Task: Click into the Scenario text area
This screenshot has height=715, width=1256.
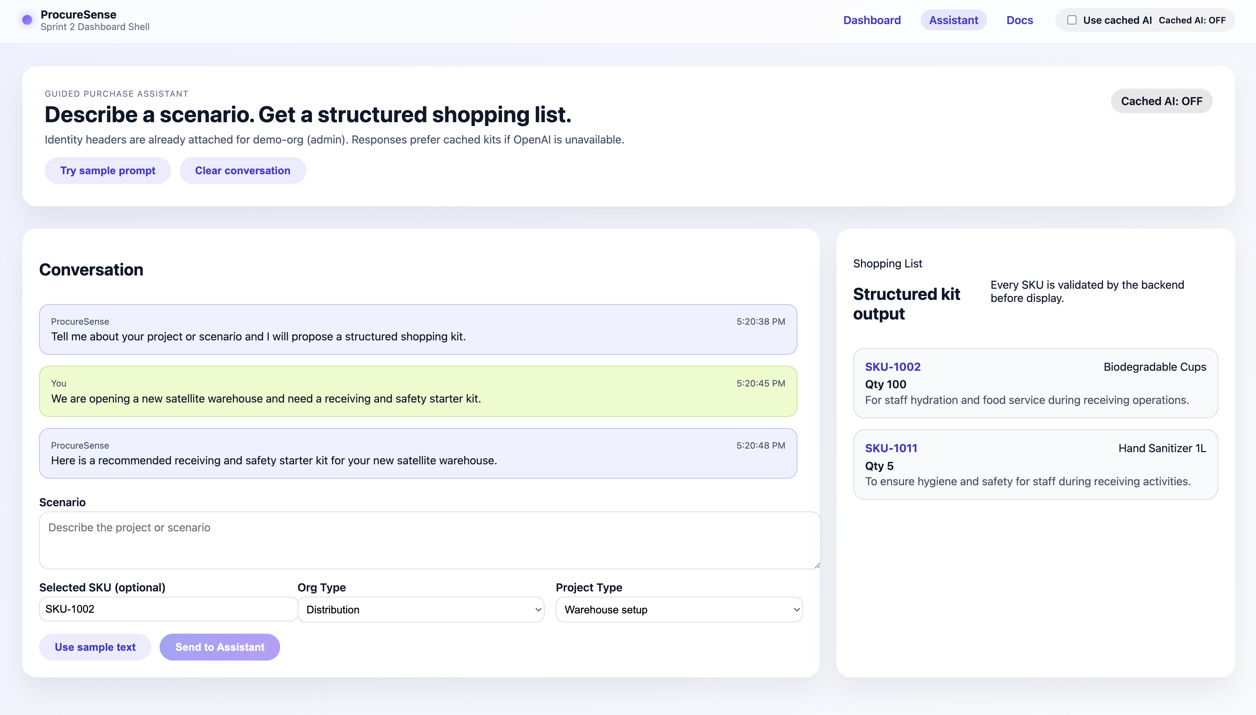Action: [x=429, y=540]
